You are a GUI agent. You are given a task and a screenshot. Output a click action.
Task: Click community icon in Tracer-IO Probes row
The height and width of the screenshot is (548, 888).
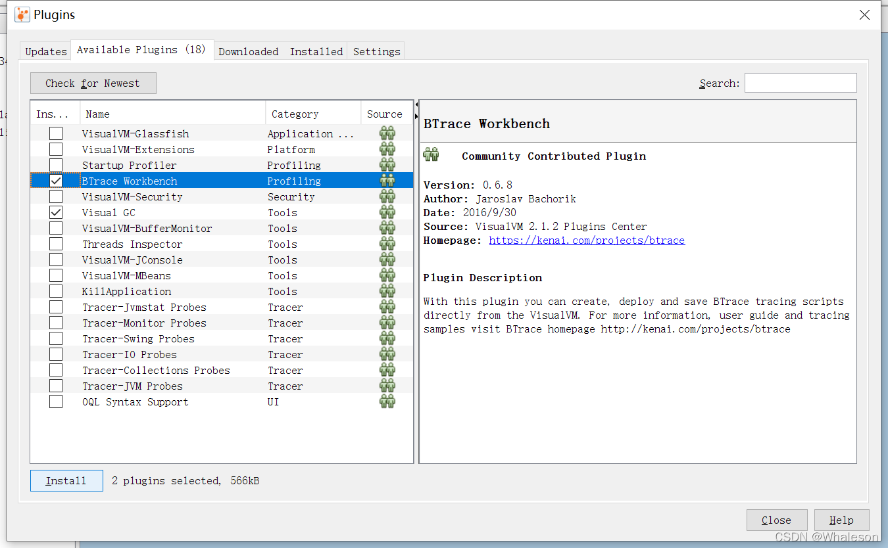pyautogui.click(x=387, y=354)
